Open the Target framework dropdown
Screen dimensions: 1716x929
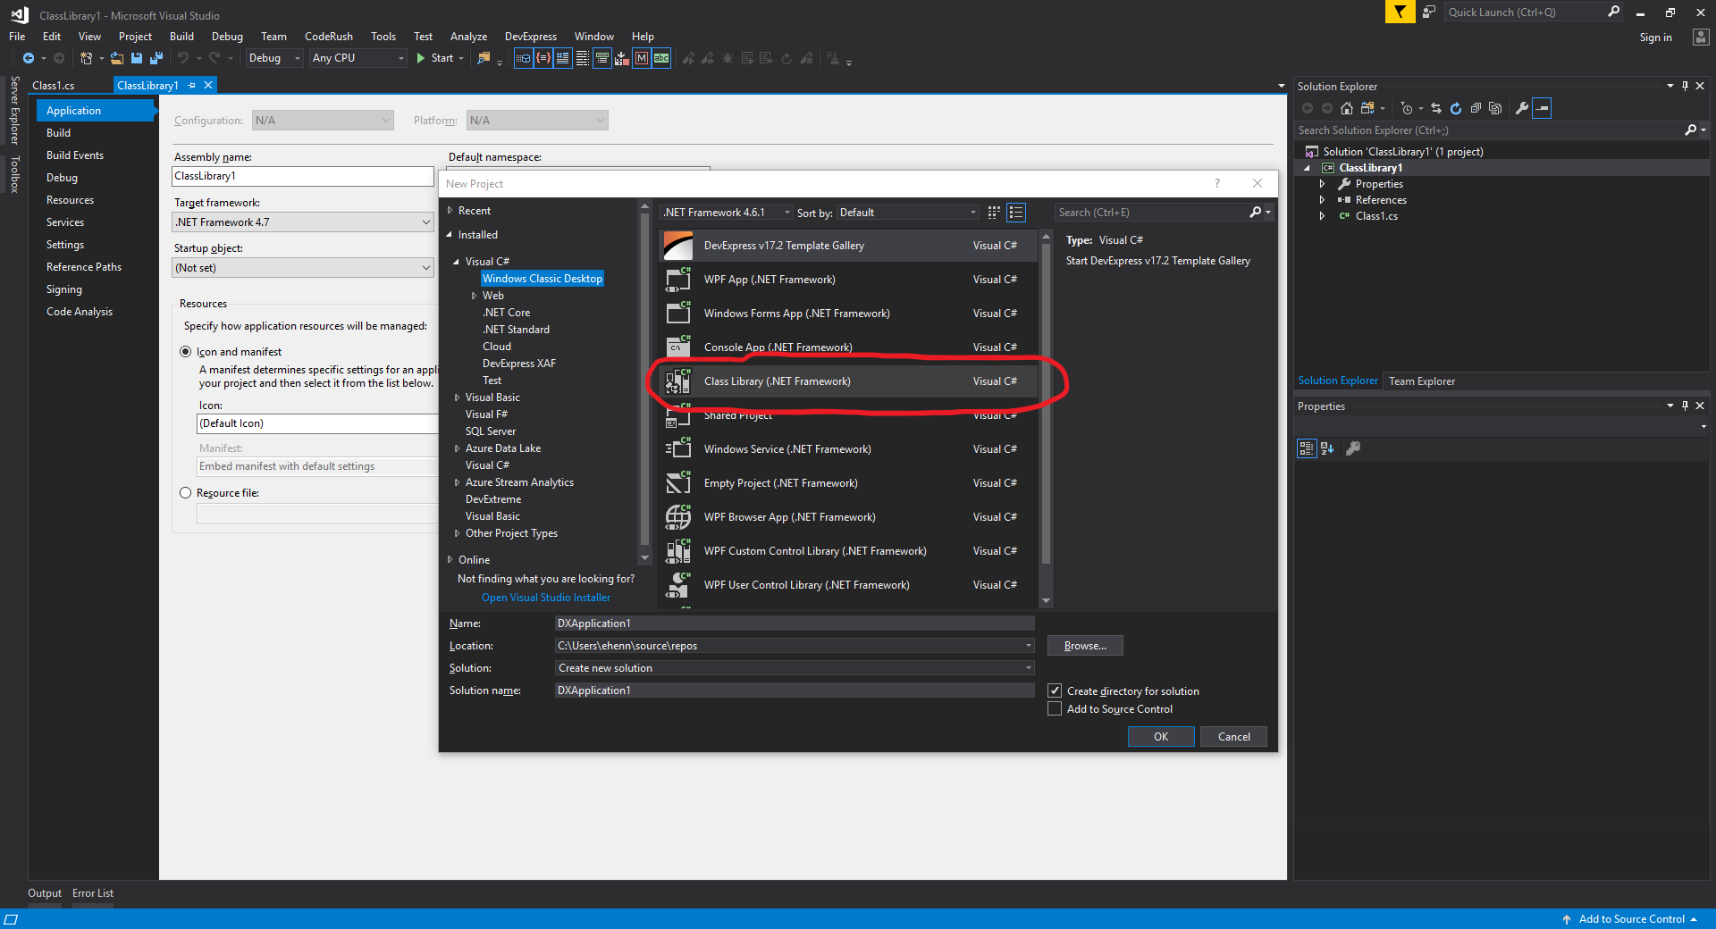click(303, 222)
